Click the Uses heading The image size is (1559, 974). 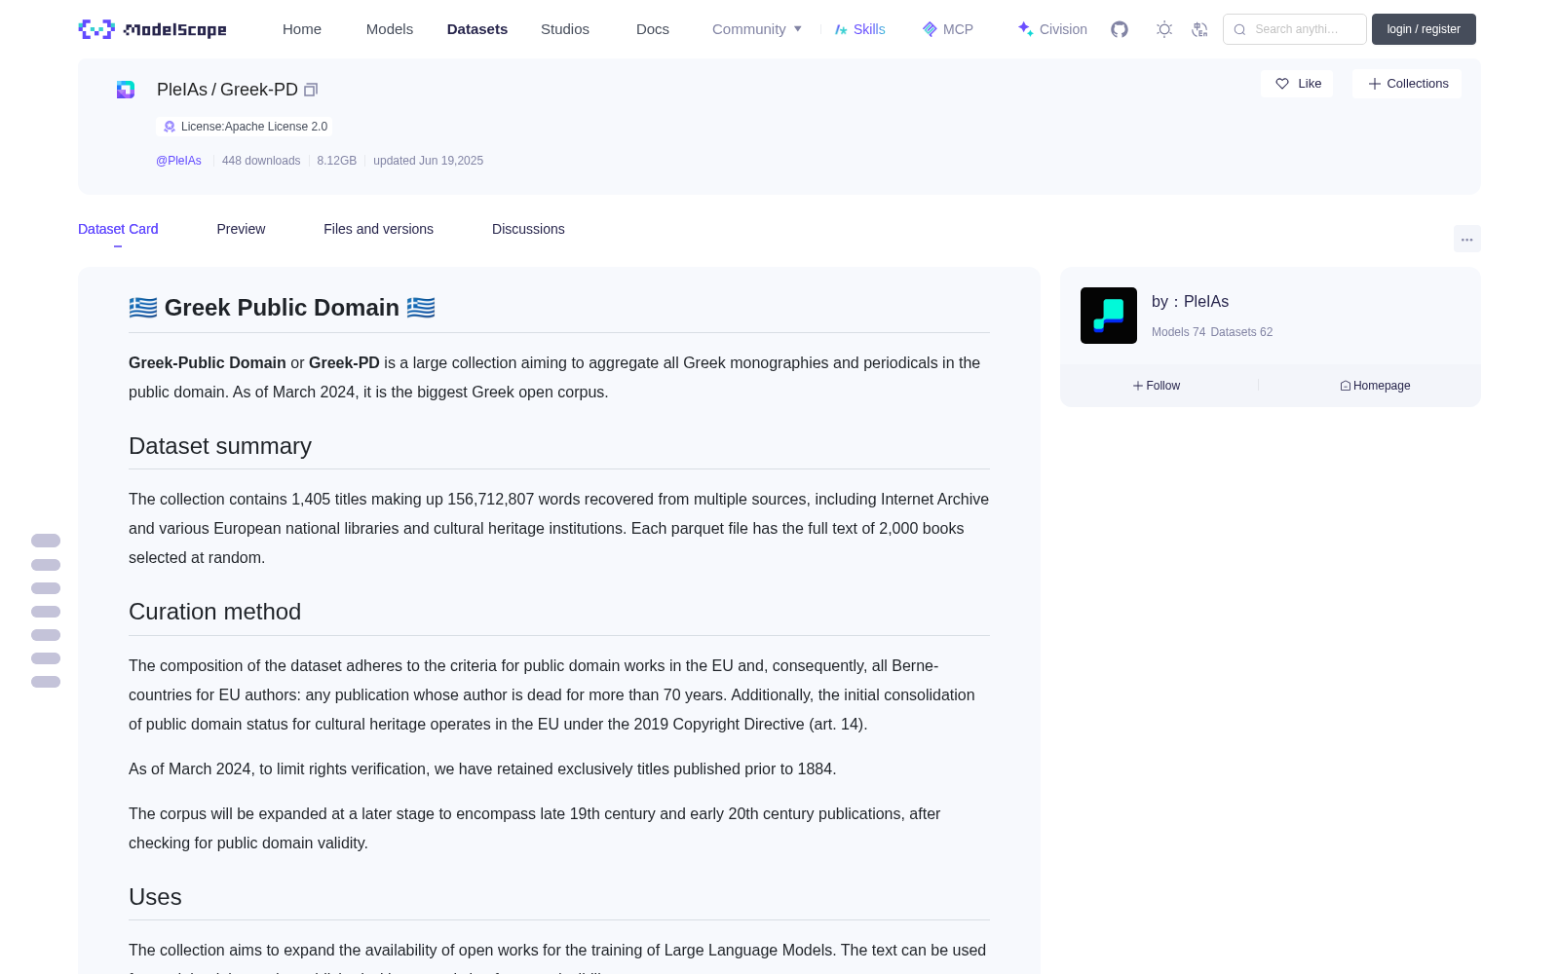155,897
